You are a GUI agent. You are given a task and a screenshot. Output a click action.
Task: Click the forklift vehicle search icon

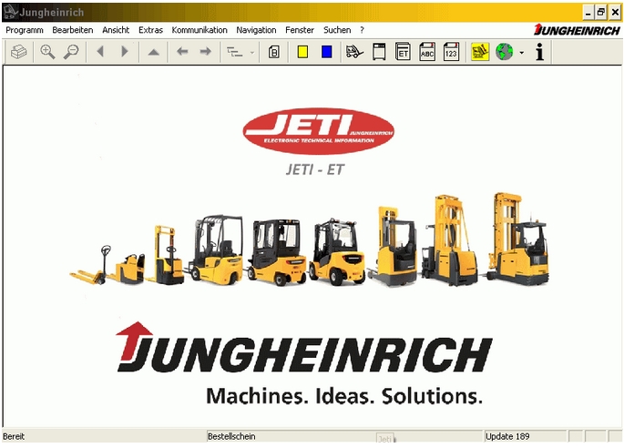click(x=354, y=52)
